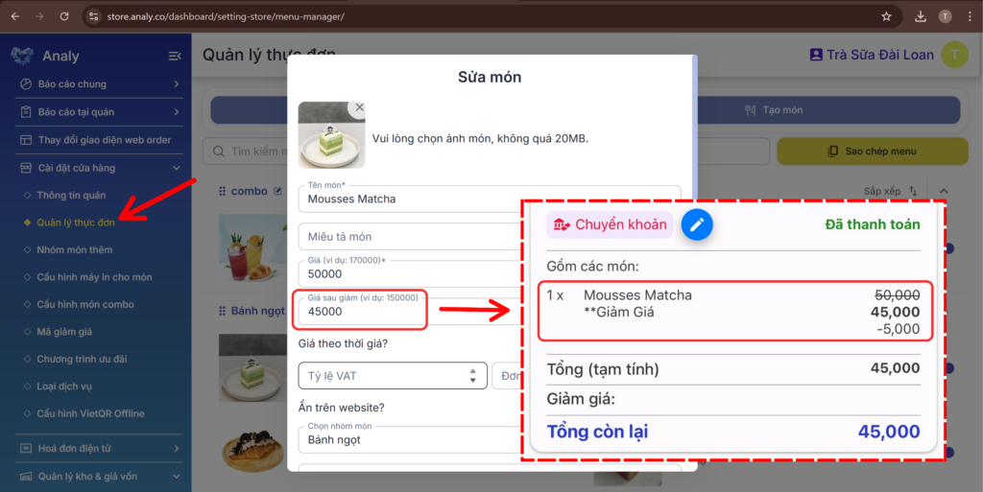Collapse the combo group chevron
Screen dimensions: 983x492
944,191
